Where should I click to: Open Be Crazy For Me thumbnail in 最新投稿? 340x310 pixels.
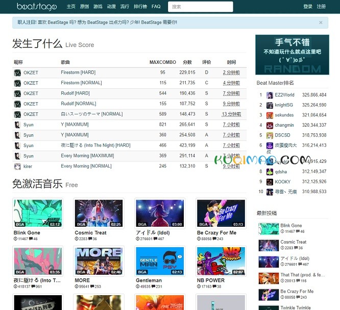269,295
